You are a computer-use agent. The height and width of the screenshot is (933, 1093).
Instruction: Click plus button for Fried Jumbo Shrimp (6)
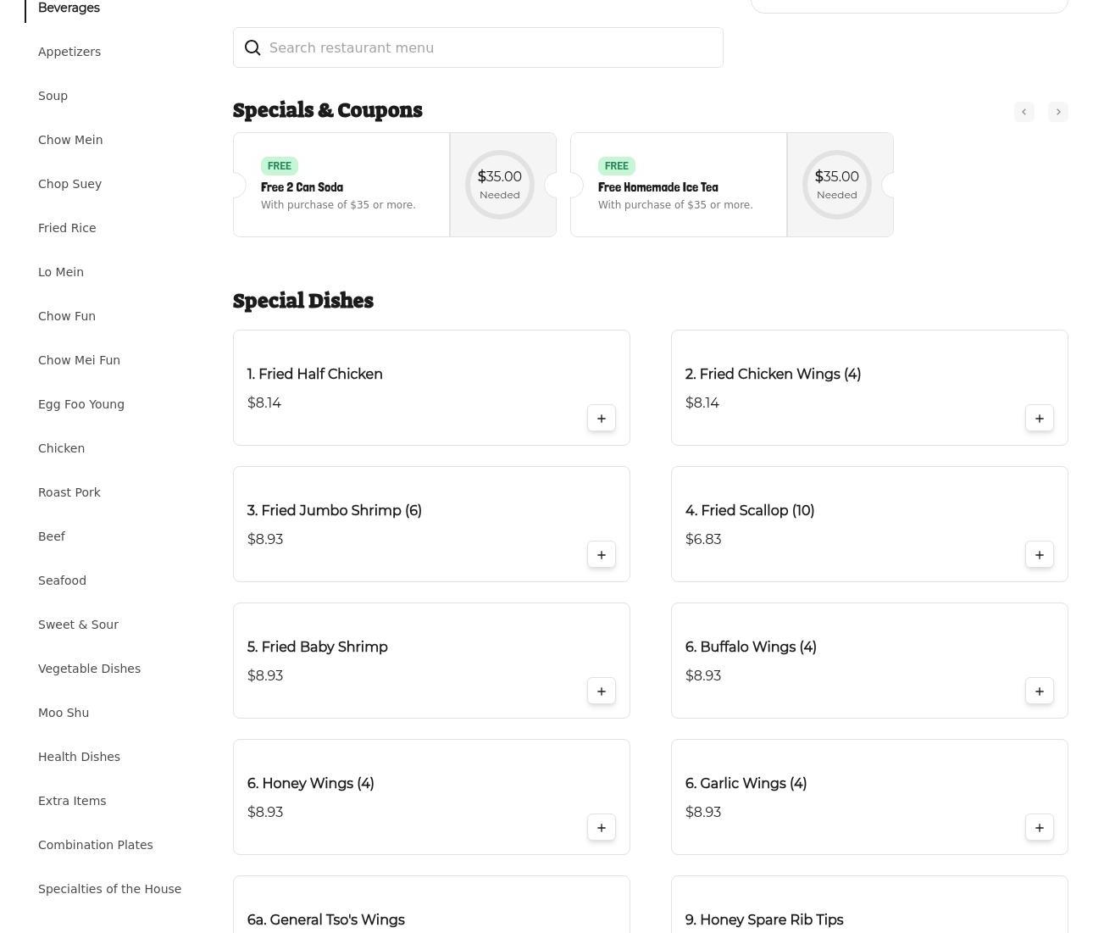[602, 554]
